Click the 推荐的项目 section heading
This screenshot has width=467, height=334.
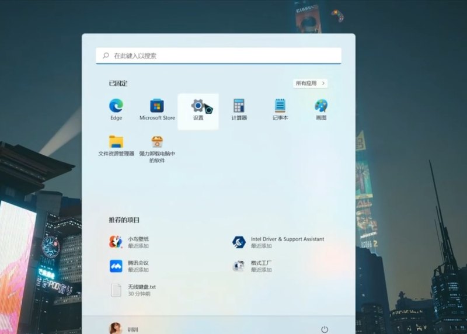tap(124, 220)
